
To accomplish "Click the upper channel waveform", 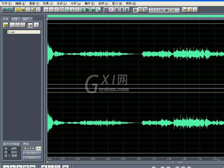I will tap(136, 54).
